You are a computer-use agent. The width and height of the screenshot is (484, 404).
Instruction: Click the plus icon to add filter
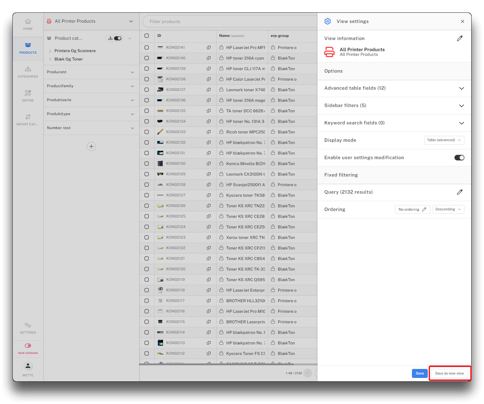pyautogui.click(x=91, y=146)
